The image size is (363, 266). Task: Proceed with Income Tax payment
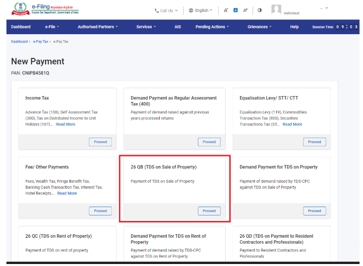tap(100, 142)
